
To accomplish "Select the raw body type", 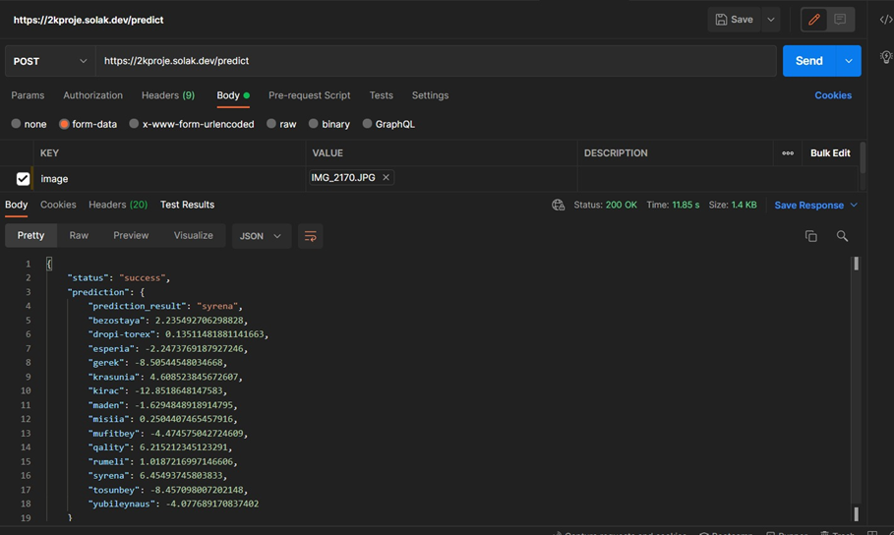I will pyautogui.click(x=271, y=124).
